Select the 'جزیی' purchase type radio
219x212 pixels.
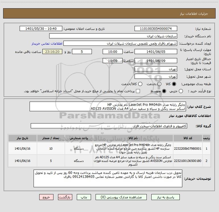(181, 91)
